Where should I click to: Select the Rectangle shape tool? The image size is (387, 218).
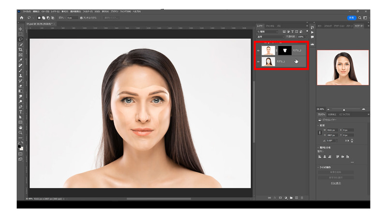pos(20,123)
